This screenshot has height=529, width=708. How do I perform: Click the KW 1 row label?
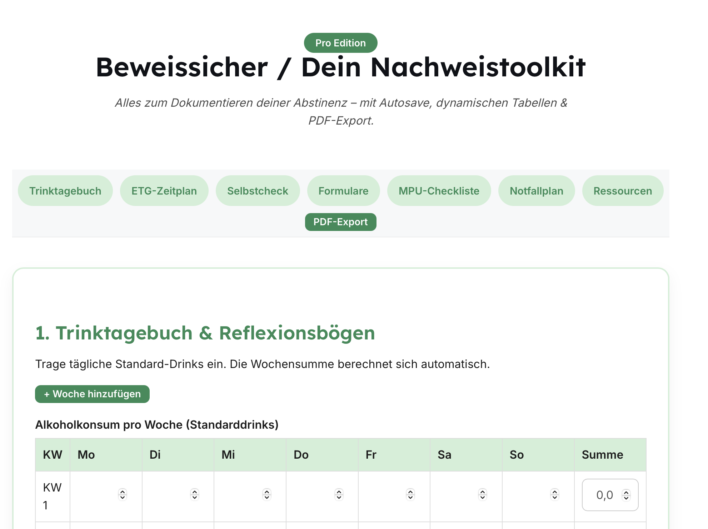[53, 496]
